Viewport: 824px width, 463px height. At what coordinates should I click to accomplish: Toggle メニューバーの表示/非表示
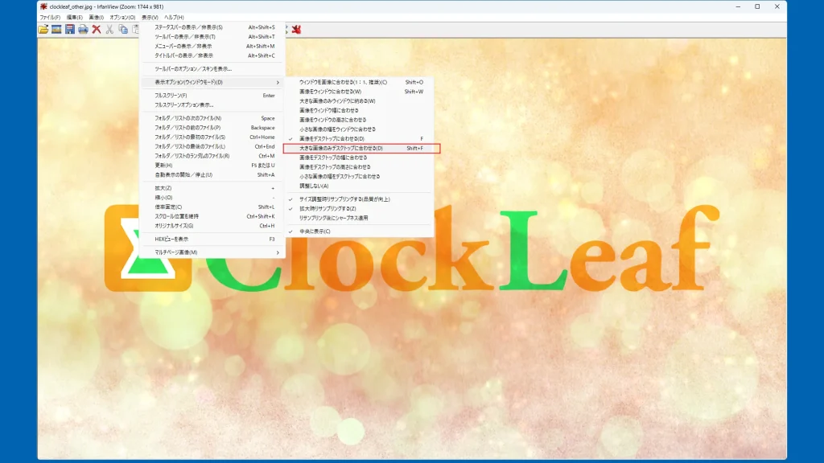tap(212, 46)
